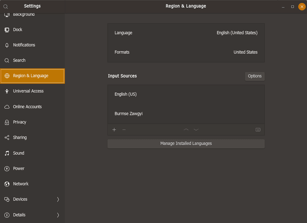Open Network settings panel
The image size is (307, 223).
[x=33, y=184]
